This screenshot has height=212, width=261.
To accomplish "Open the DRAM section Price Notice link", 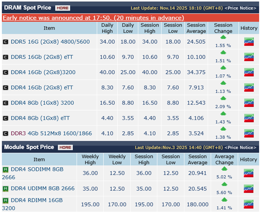I will click(241, 8).
